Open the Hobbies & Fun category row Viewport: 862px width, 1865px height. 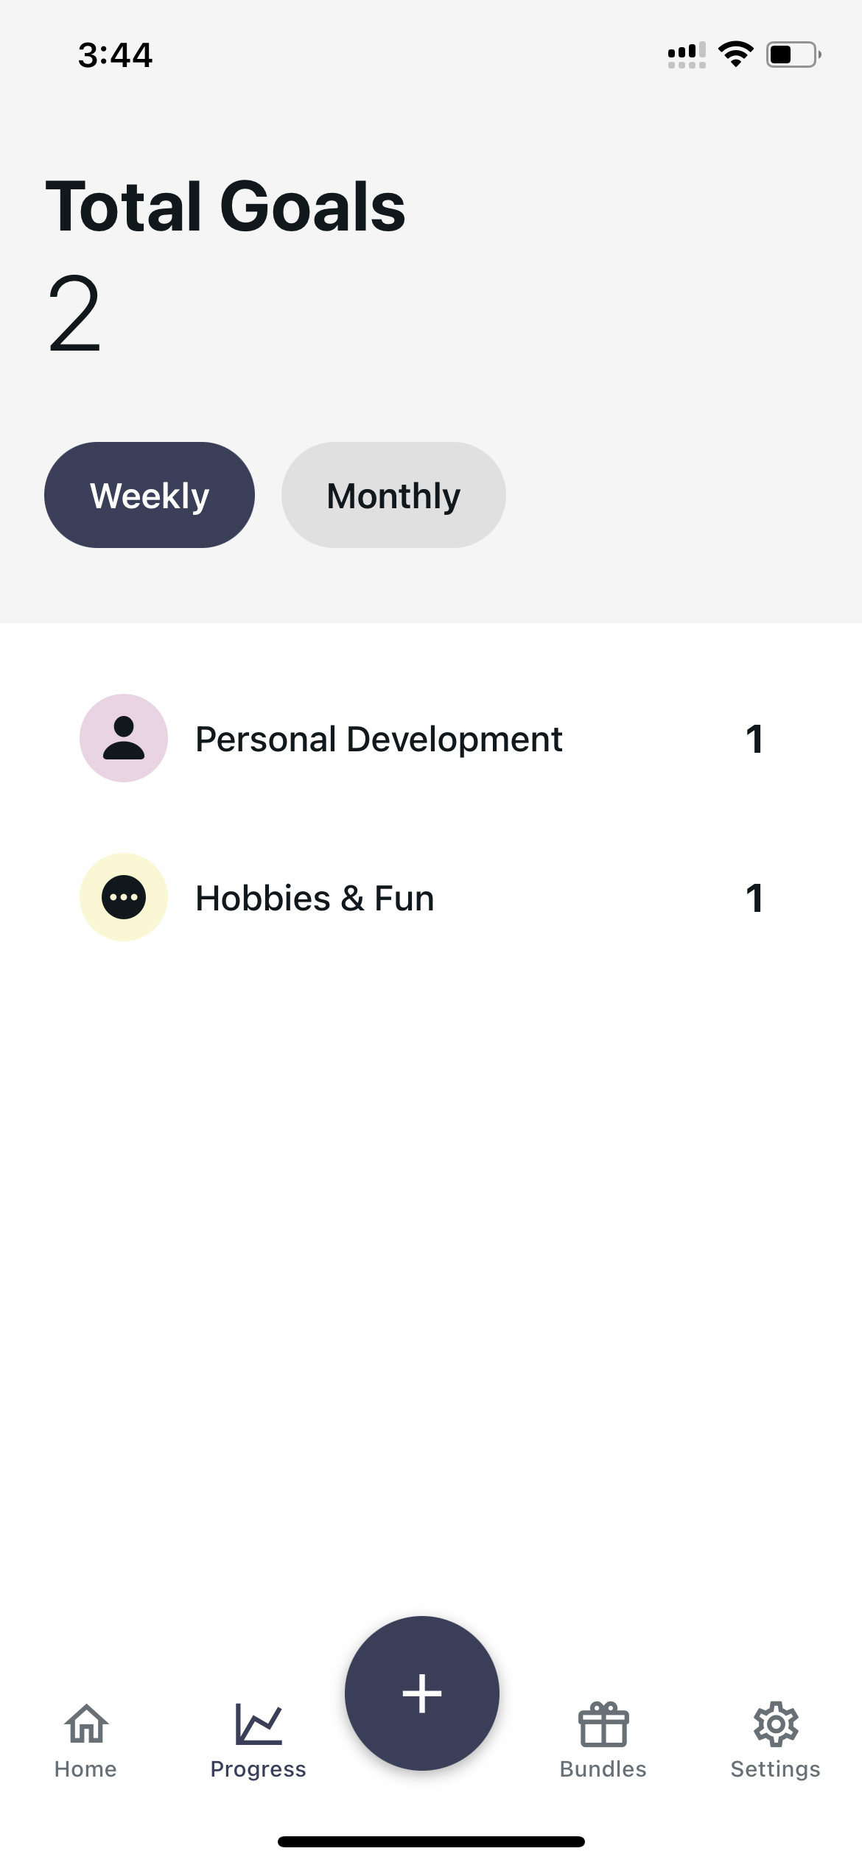pos(431,897)
